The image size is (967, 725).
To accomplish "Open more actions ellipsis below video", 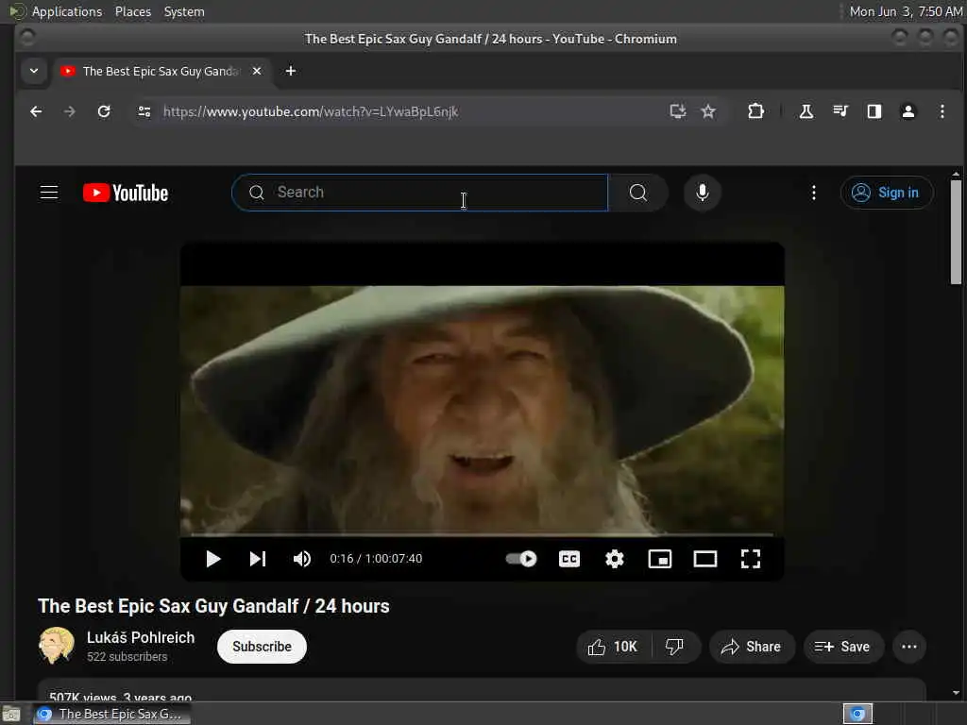I will click(909, 647).
